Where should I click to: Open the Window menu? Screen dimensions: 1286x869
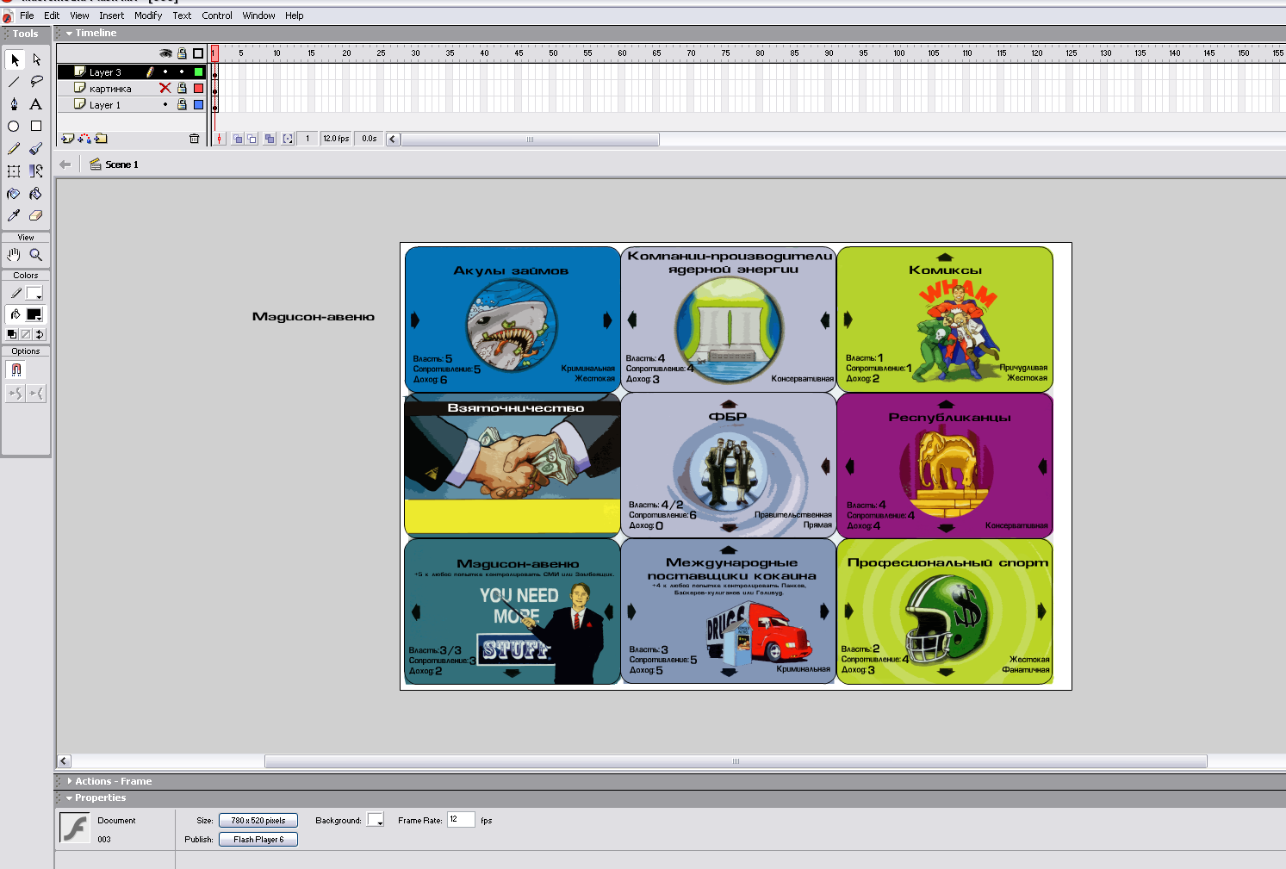coord(258,16)
